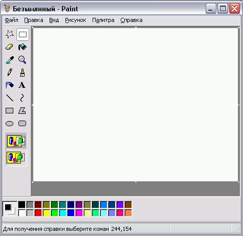Pick the orange swatch in bottom row
243x236 pixels.
pyautogui.click(x=128, y=213)
